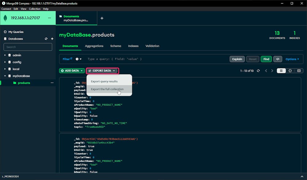Viewport: 307px width, 180px height.
Task: Open the Edit menu
Action: point(16,9)
